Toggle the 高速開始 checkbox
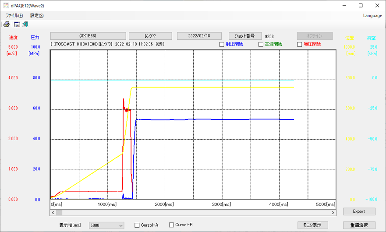The width and height of the screenshot is (386, 232). 261,44
